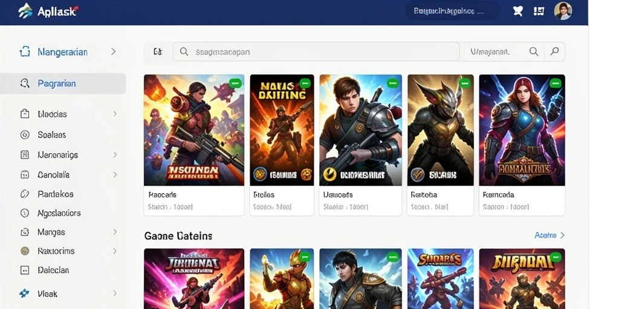Image resolution: width=619 pixels, height=309 pixels.
Task: Click the Vleak sidebar icon
Action: click(24, 294)
